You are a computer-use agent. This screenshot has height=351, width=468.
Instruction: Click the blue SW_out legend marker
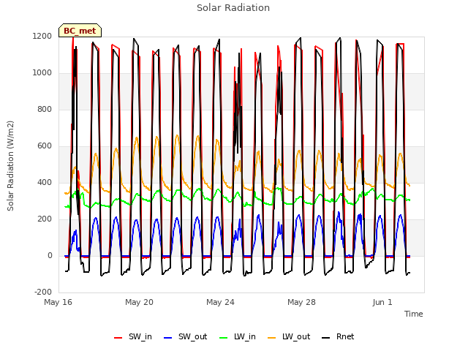click(168, 338)
